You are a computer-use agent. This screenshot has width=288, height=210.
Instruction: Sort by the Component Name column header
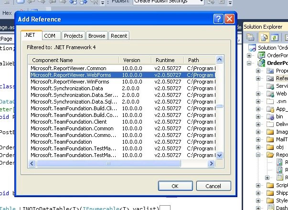[x=74, y=60]
